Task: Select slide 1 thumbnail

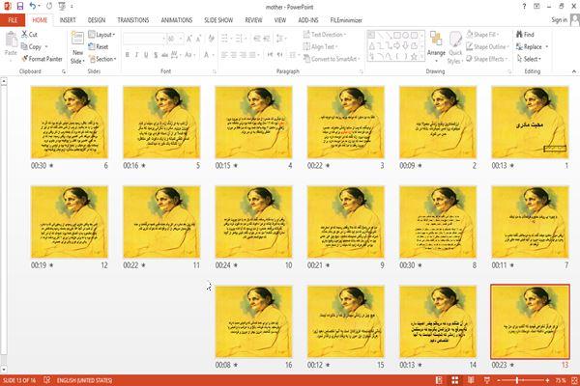Action: pyautogui.click(x=530, y=123)
